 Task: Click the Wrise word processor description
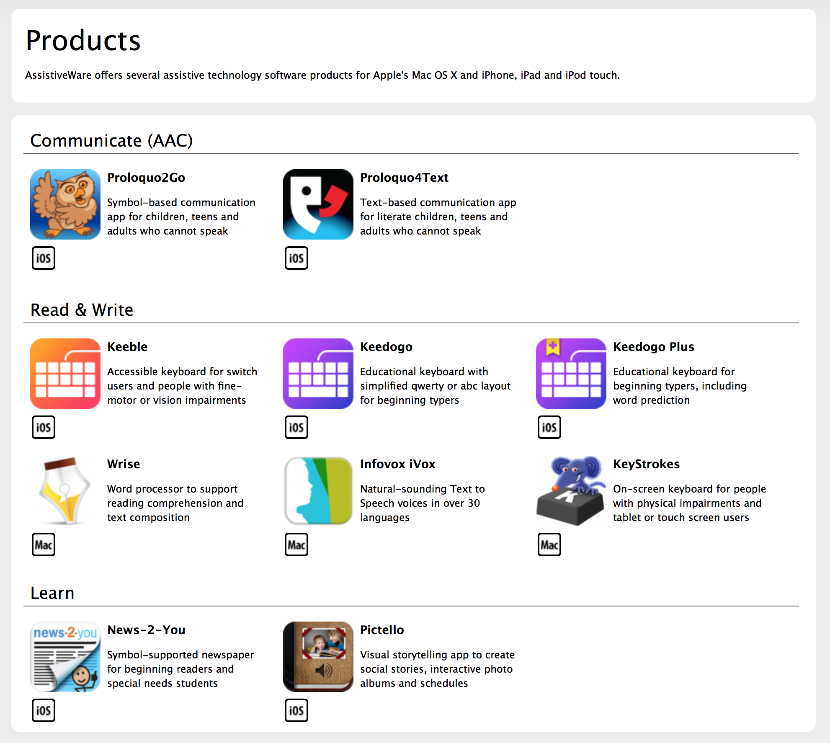(x=175, y=503)
